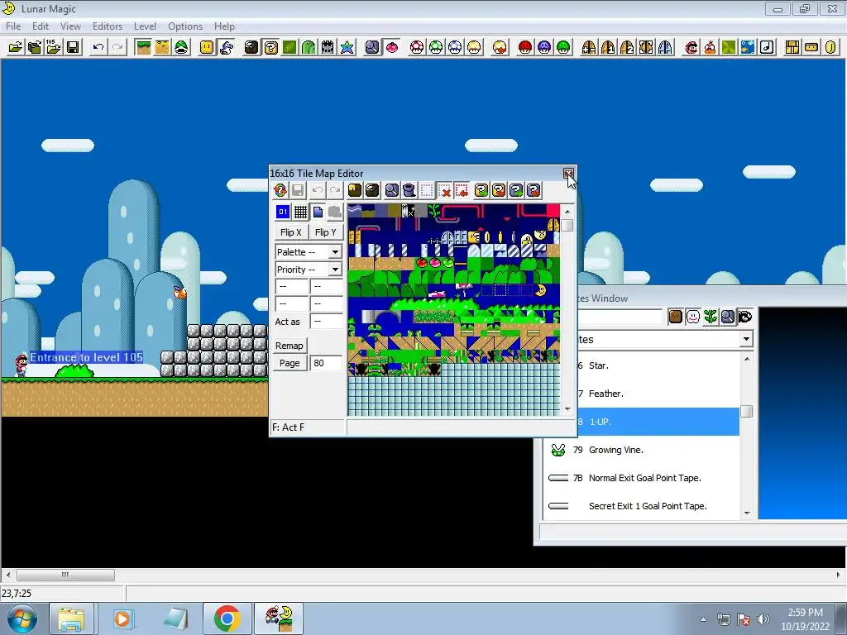The width and height of the screenshot is (847, 635).
Task: Toggle the red dotted selection arrow tool
Action: [x=462, y=190]
